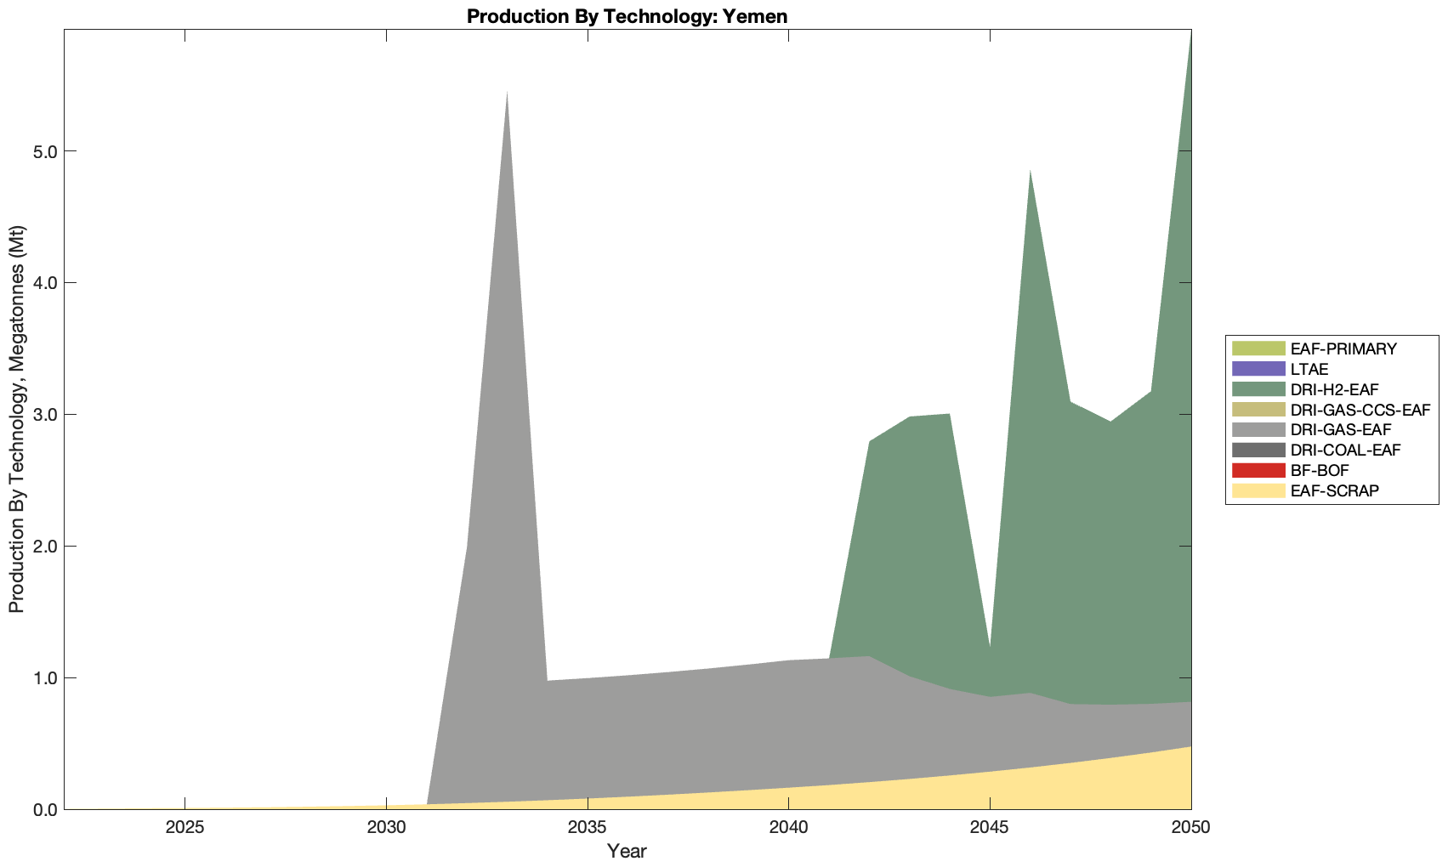Click the vertical y-axis label text
This screenshot has width=1448, height=867.
16,419
